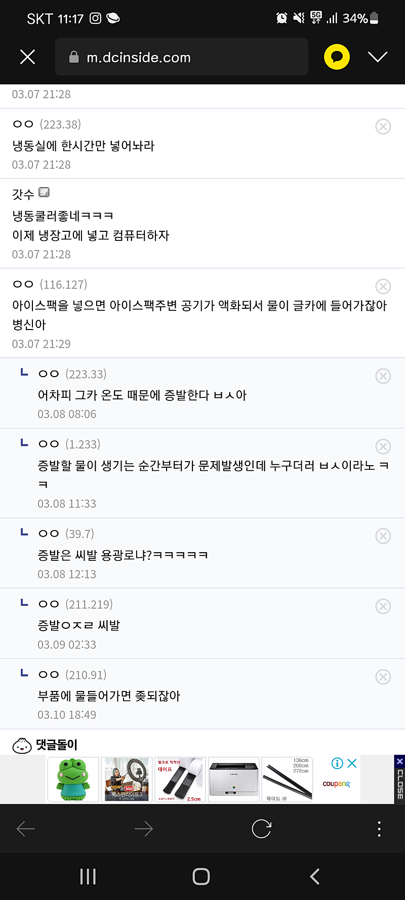Expand the browser dropdown chevron
This screenshot has height=900, width=405.
coord(378,57)
